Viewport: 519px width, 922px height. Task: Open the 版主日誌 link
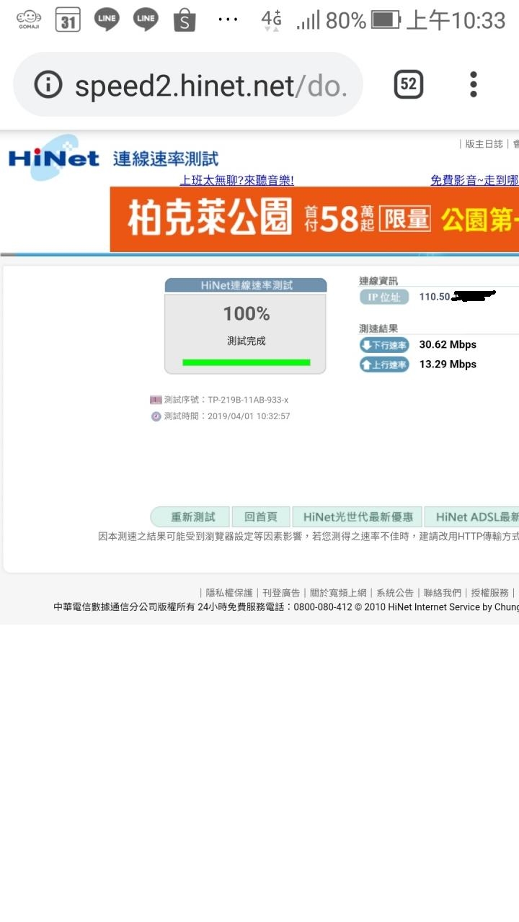[484, 144]
